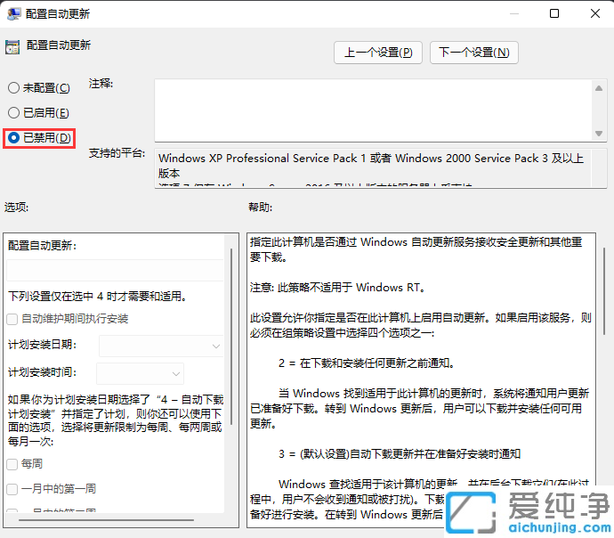Click the 3 = (默认设置)自动下载更新 line
Viewport: 614px width, 538px height.
(x=400, y=454)
